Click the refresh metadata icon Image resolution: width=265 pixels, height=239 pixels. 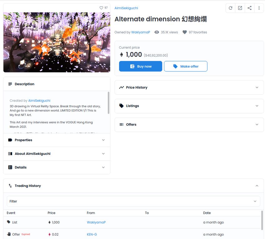tap(230, 8)
